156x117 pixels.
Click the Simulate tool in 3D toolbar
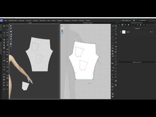click(4, 26)
